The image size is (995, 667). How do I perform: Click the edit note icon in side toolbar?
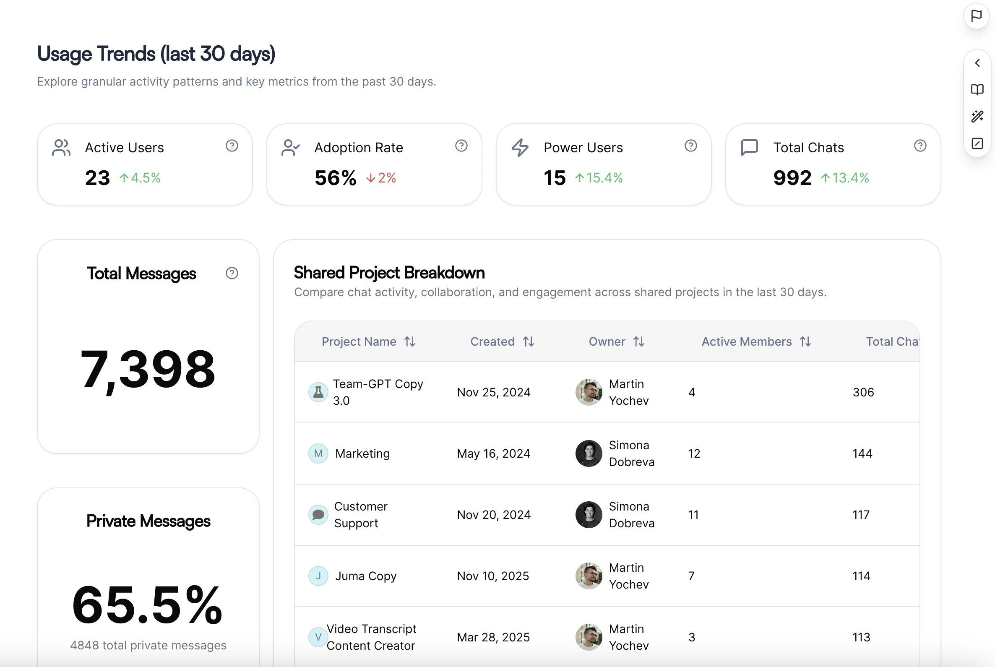tap(977, 143)
